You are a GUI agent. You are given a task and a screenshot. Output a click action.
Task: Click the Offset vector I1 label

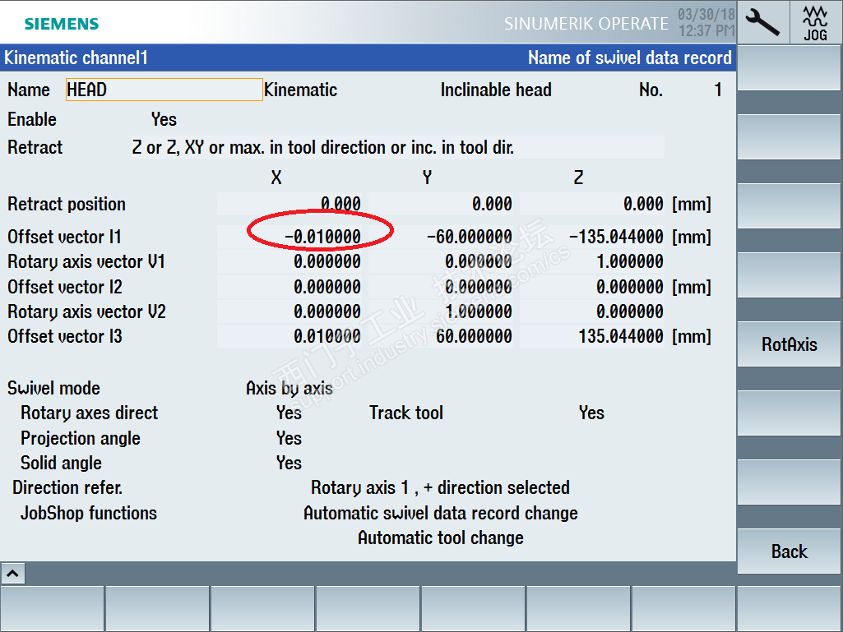coord(64,237)
